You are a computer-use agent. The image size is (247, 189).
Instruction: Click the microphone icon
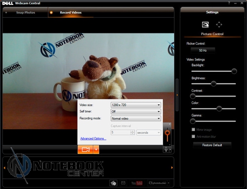click(x=166, y=149)
